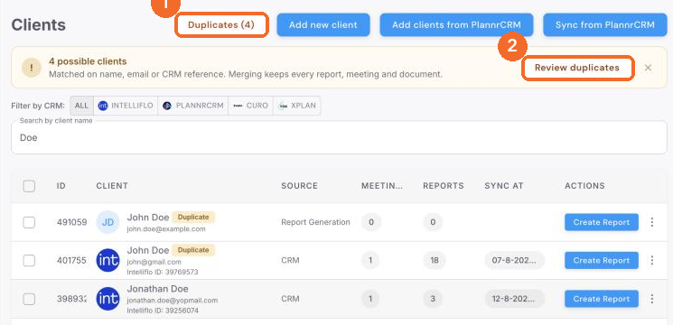Click the reports count 18
The height and width of the screenshot is (325, 673).
(x=435, y=260)
